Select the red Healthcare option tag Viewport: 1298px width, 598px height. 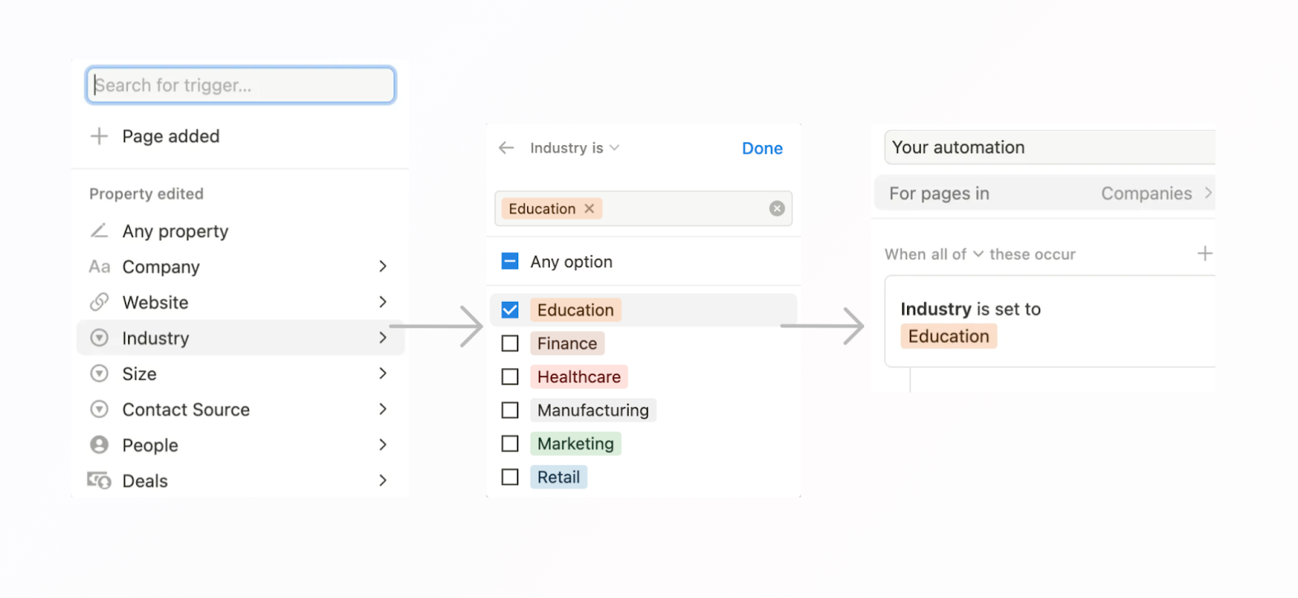coord(578,377)
